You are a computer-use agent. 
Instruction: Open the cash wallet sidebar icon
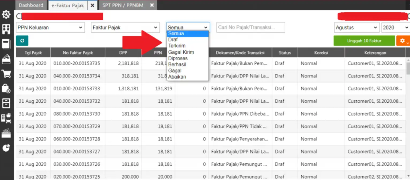click(x=6, y=59)
